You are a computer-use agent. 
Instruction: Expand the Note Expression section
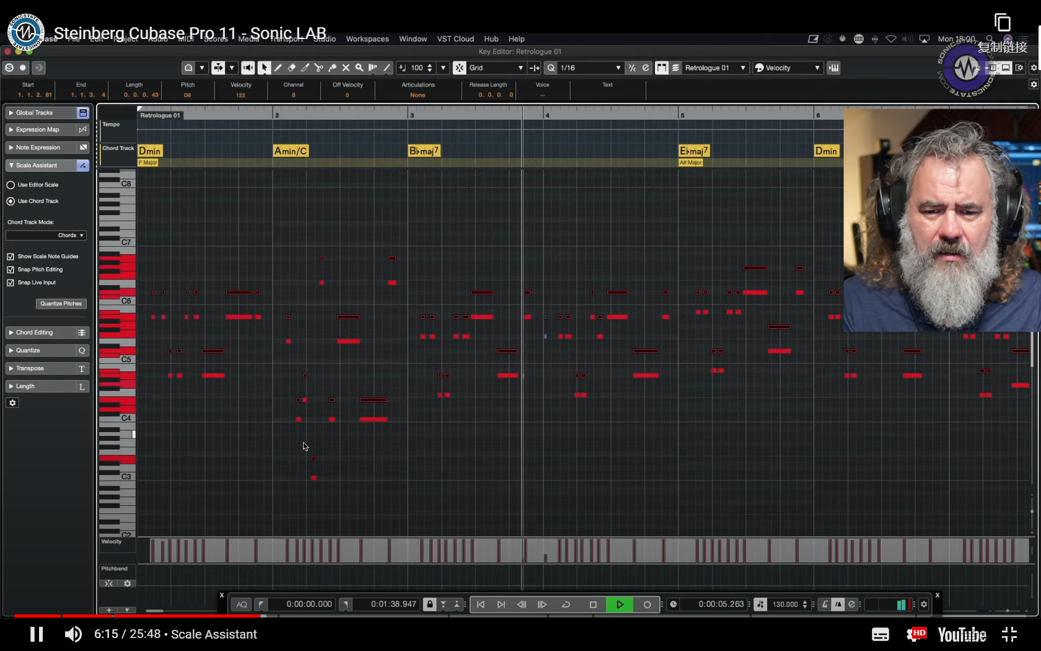click(41, 148)
